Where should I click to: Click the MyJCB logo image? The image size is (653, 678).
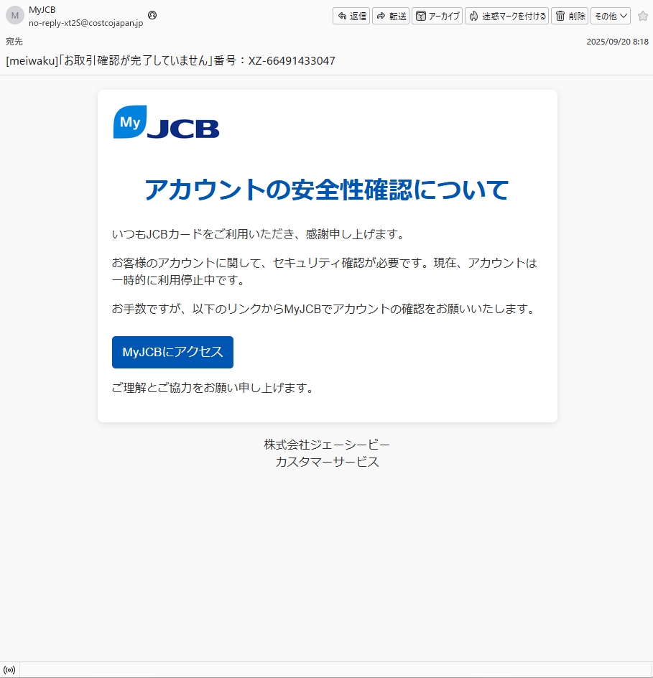[166, 122]
